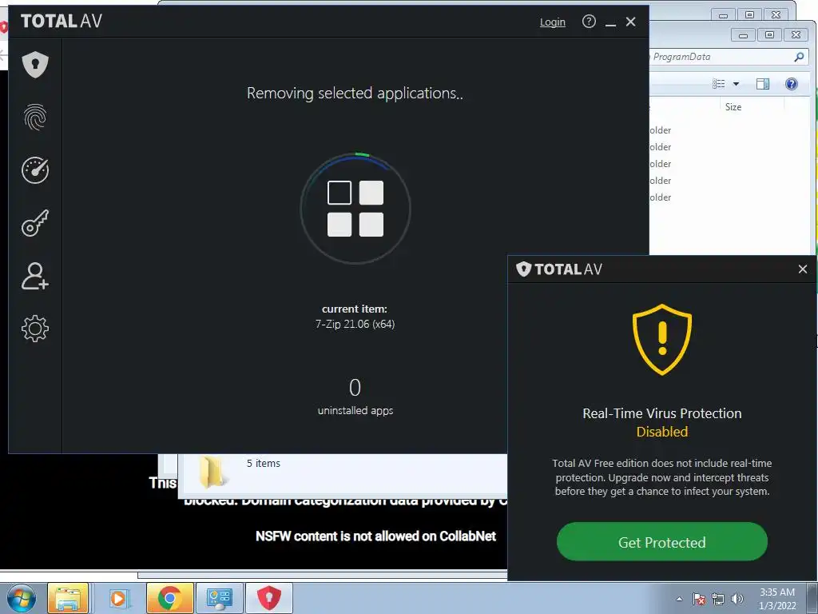The width and height of the screenshot is (818, 614).
Task: Open TotalAV settings gear
Action: [35, 329]
